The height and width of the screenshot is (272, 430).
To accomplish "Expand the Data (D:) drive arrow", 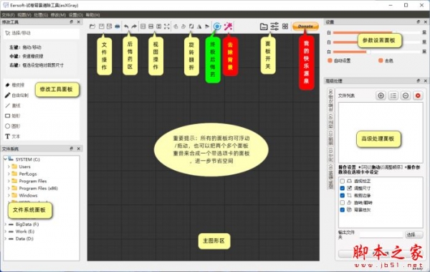I will [5, 238].
